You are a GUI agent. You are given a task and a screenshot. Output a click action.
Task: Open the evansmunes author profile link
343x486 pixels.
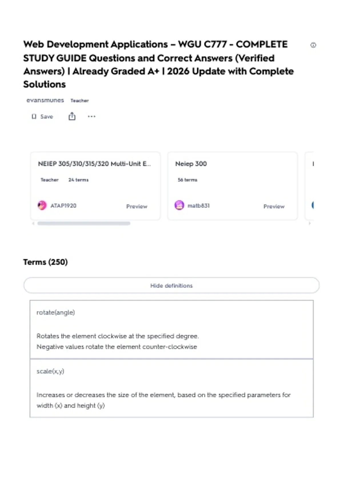pos(45,100)
